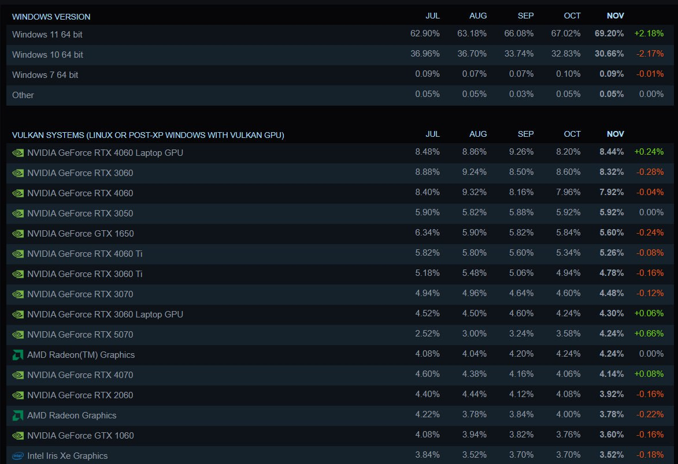The width and height of the screenshot is (678, 464).
Task: Collapse the VULKAN SYSTEMS section header
Action: coord(148,135)
